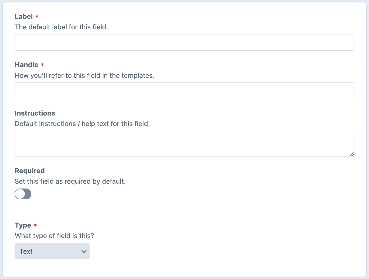This screenshot has height=279, width=369.
Task: Click the Handle heading text
Action: [26, 65]
